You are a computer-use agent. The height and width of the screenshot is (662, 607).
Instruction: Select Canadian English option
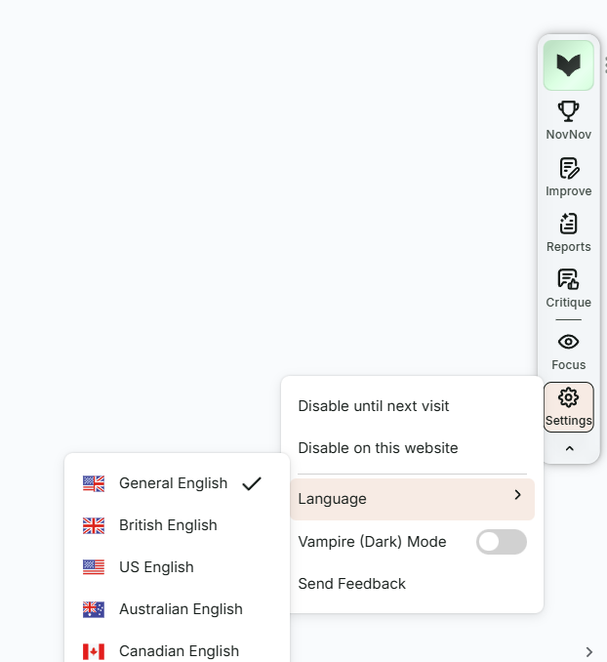click(x=179, y=650)
